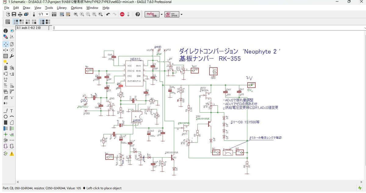Expand the LTC Spice dropdown arrow
366x193 pixels.
click(x=182, y=14)
